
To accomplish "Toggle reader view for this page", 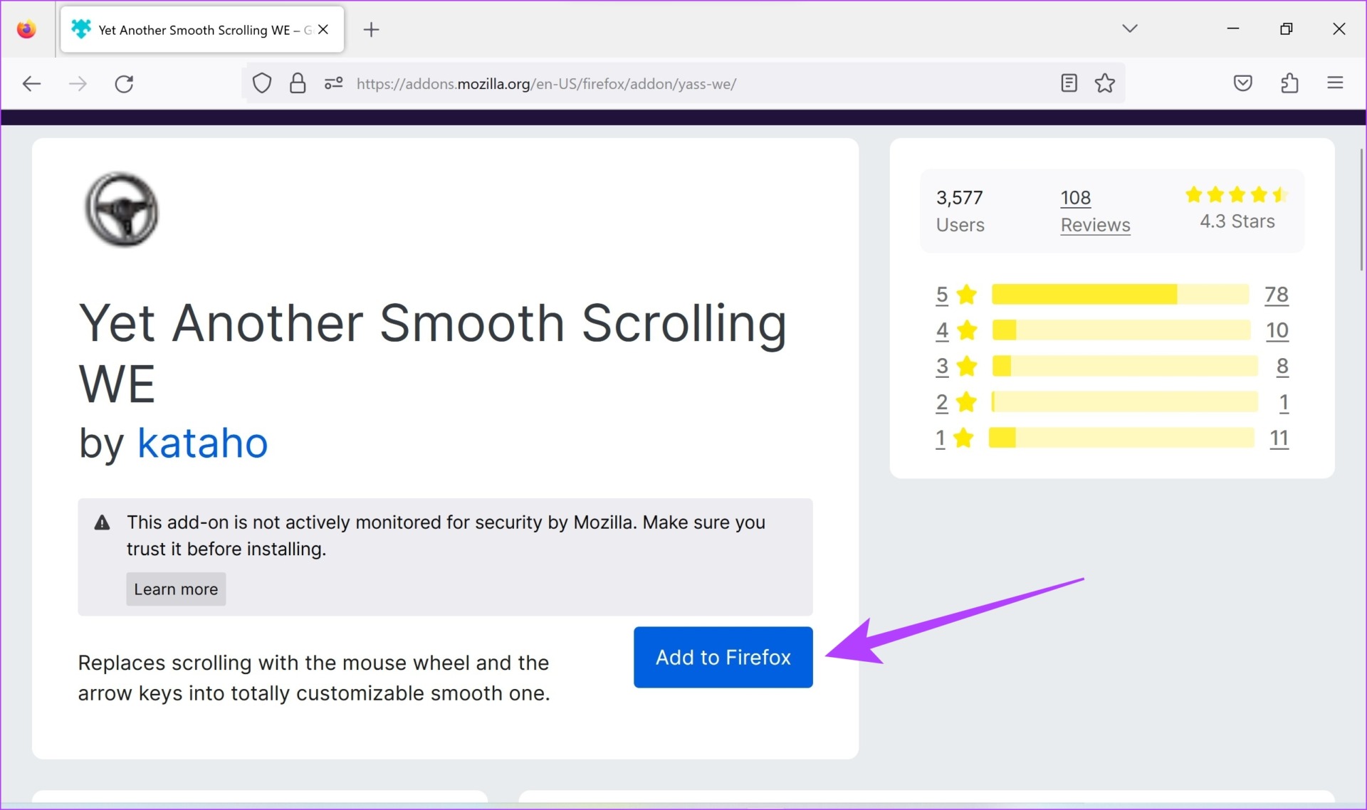I will 1069,83.
